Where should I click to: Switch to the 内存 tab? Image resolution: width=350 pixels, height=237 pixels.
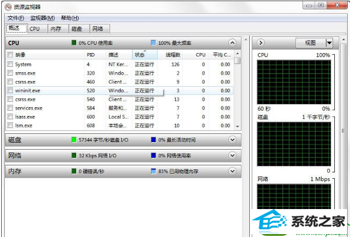(58, 29)
